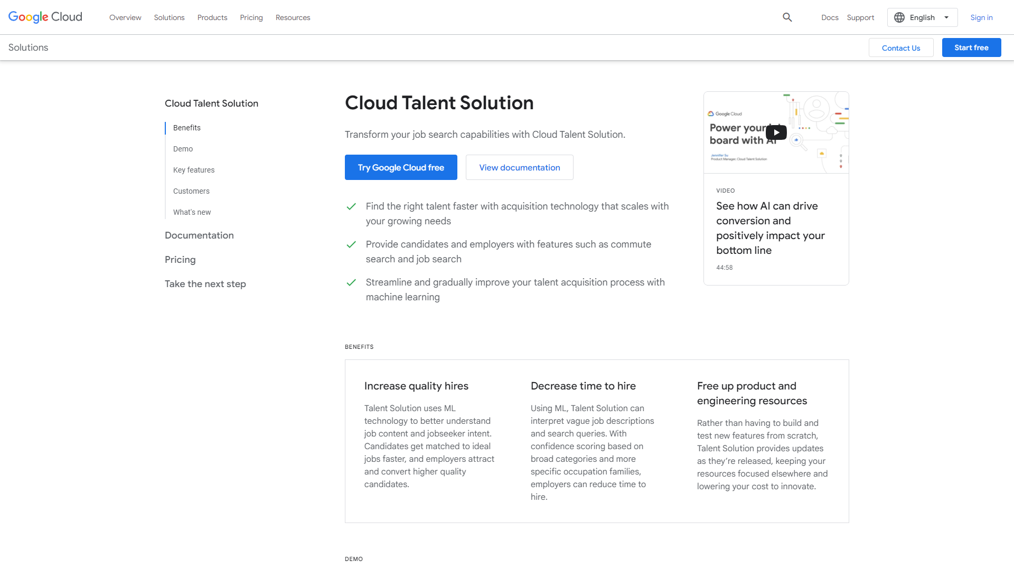The height and width of the screenshot is (570, 1014).
Task: Click the green checkmark for talent acquisition
Action: tap(351, 282)
